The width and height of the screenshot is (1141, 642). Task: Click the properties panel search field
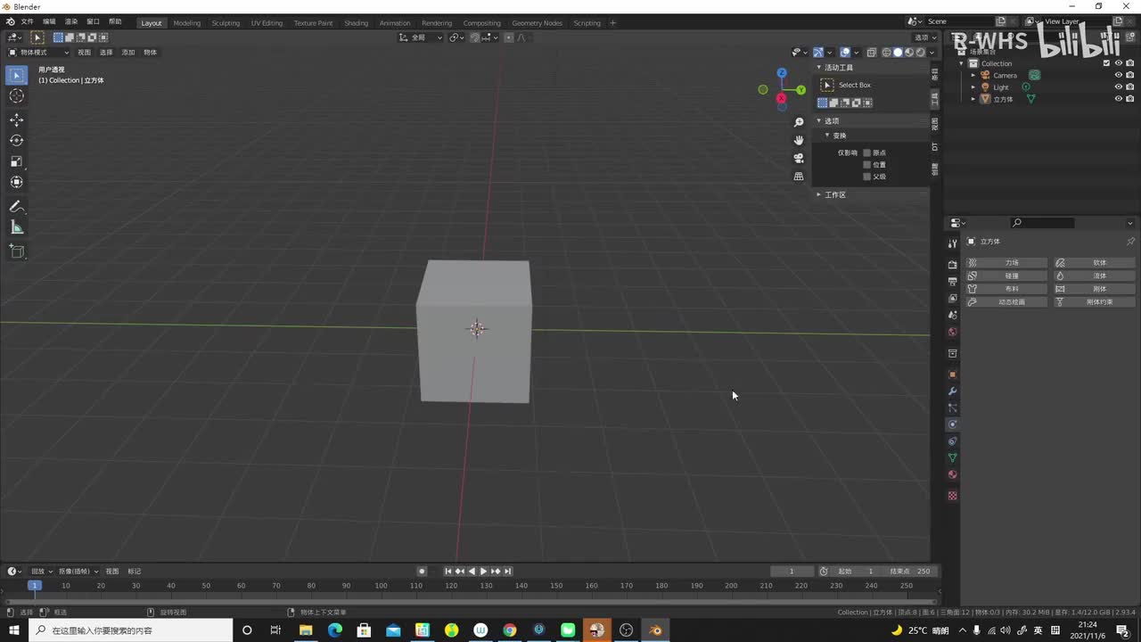point(1042,223)
